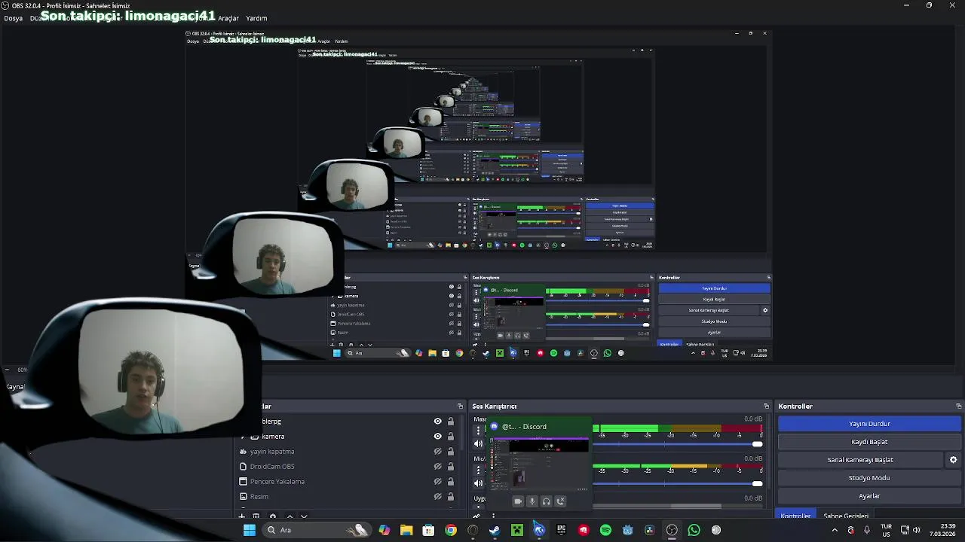Toggle lock on blerpg source
The image size is (965, 542).
click(x=451, y=422)
